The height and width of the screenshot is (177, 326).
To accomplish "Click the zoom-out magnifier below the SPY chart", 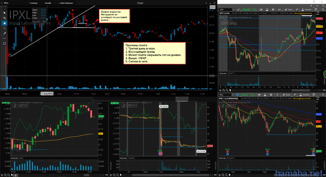I will tap(227, 90).
